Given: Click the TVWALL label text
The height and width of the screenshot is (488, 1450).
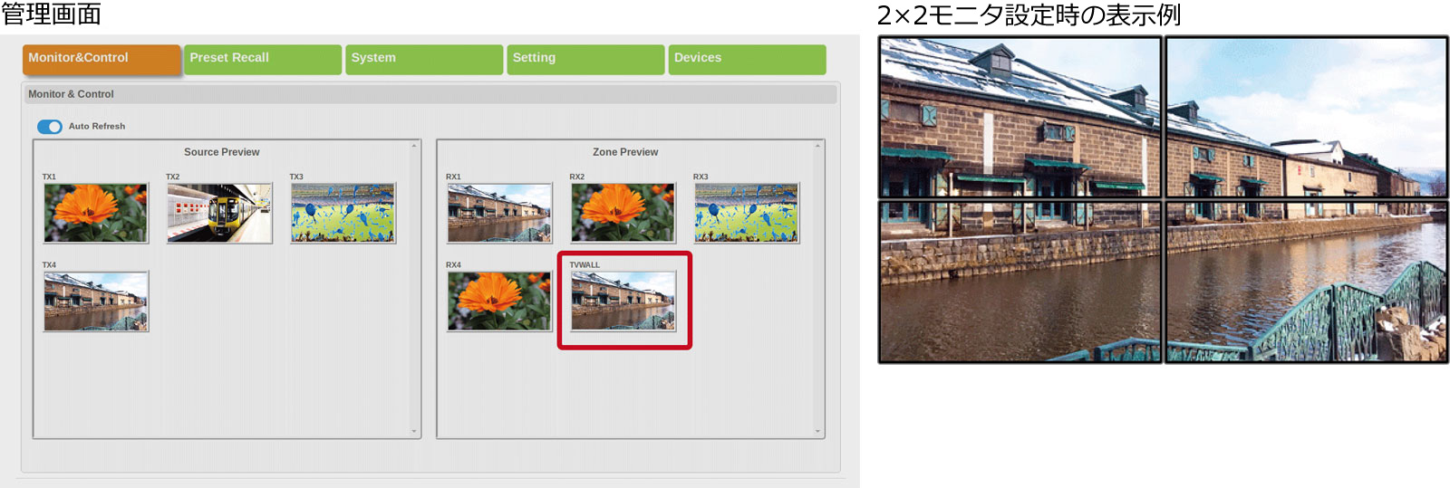Looking at the screenshot, I should [585, 265].
